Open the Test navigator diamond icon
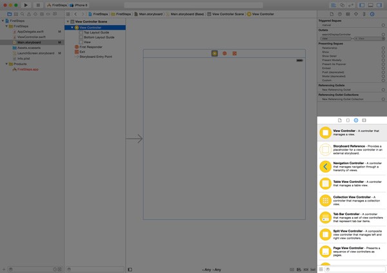387x273 pixels. tap(35, 14)
